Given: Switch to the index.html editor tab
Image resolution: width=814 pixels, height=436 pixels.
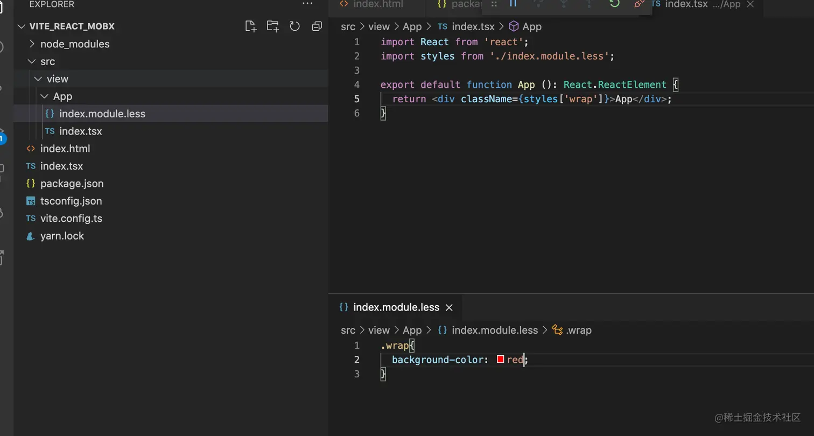Looking at the screenshot, I should tap(377, 4).
